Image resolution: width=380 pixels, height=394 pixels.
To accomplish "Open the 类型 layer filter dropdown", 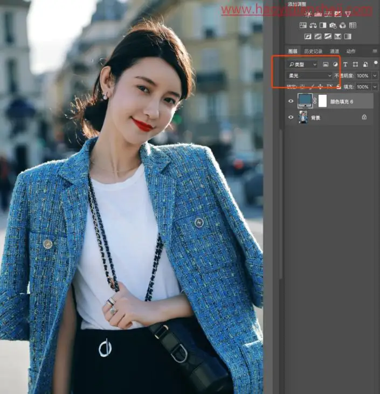I will coord(302,65).
